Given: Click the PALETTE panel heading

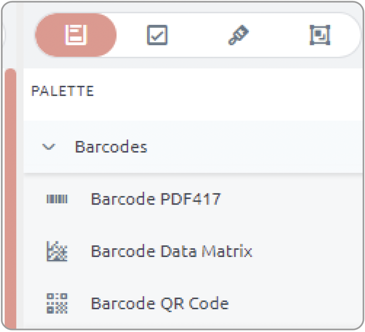Looking at the screenshot, I should click(x=62, y=91).
